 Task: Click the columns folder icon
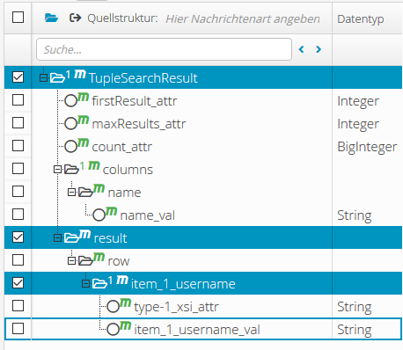coord(71,169)
